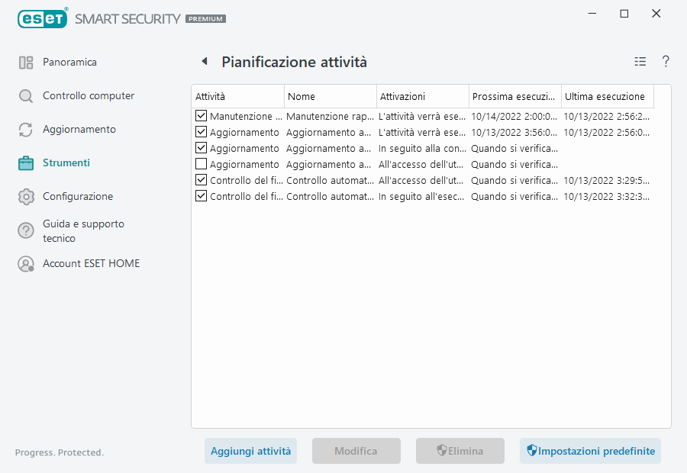
Task: Click the Configurazione gear icon
Action: [26, 197]
